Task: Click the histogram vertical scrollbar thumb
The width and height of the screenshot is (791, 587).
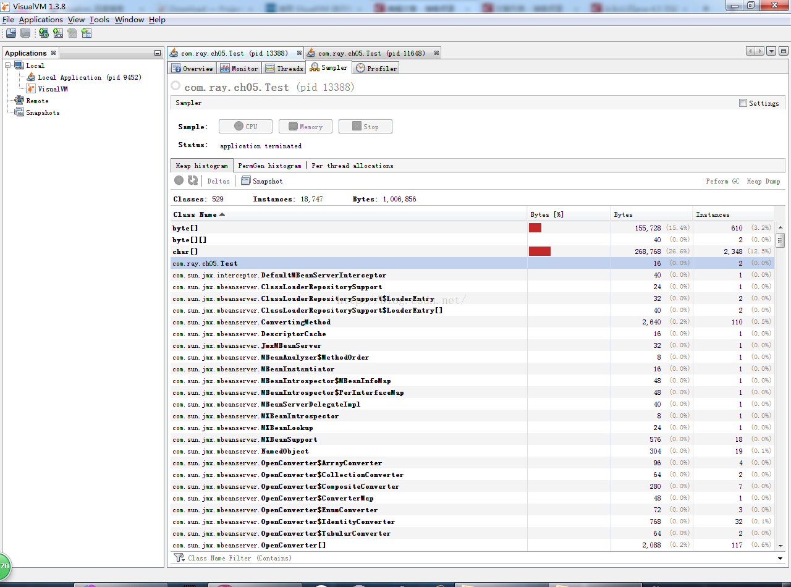Action: 780,240
